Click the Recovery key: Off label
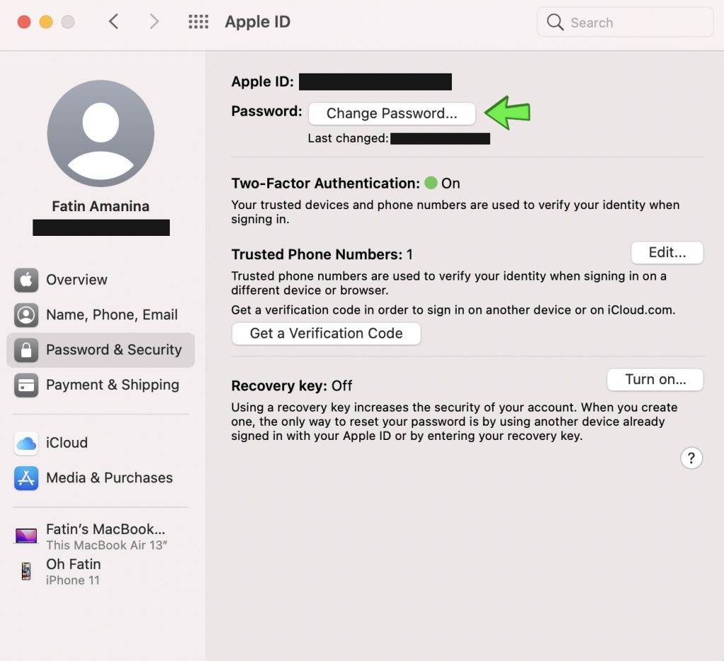Viewport: 724px width, 661px height. coord(292,386)
